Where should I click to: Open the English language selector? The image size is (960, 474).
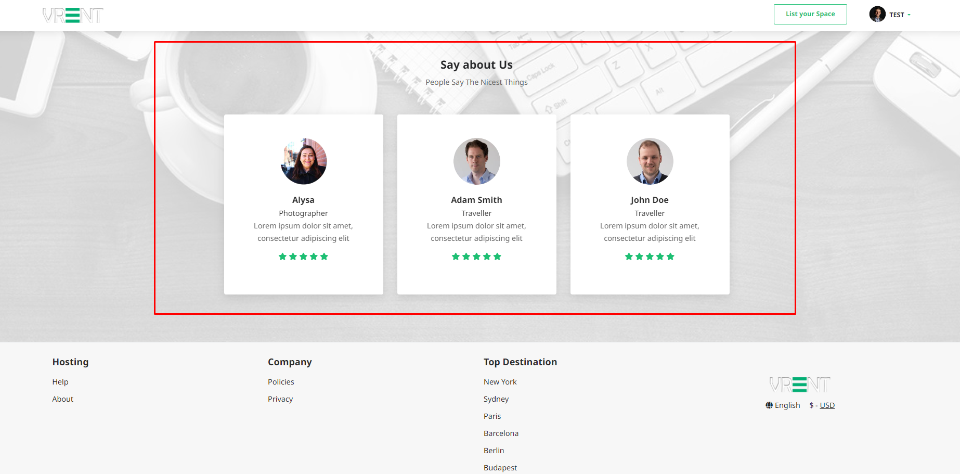click(x=787, y=405)
